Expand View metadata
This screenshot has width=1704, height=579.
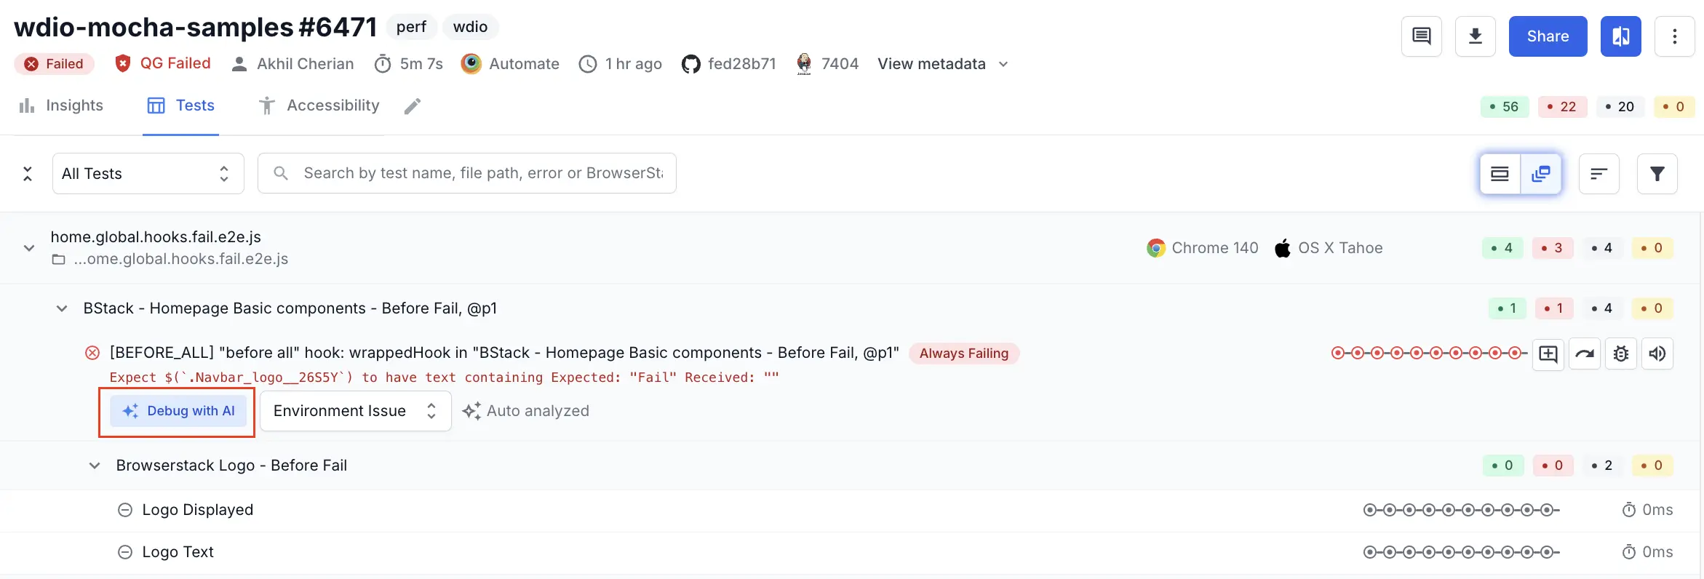943,64
